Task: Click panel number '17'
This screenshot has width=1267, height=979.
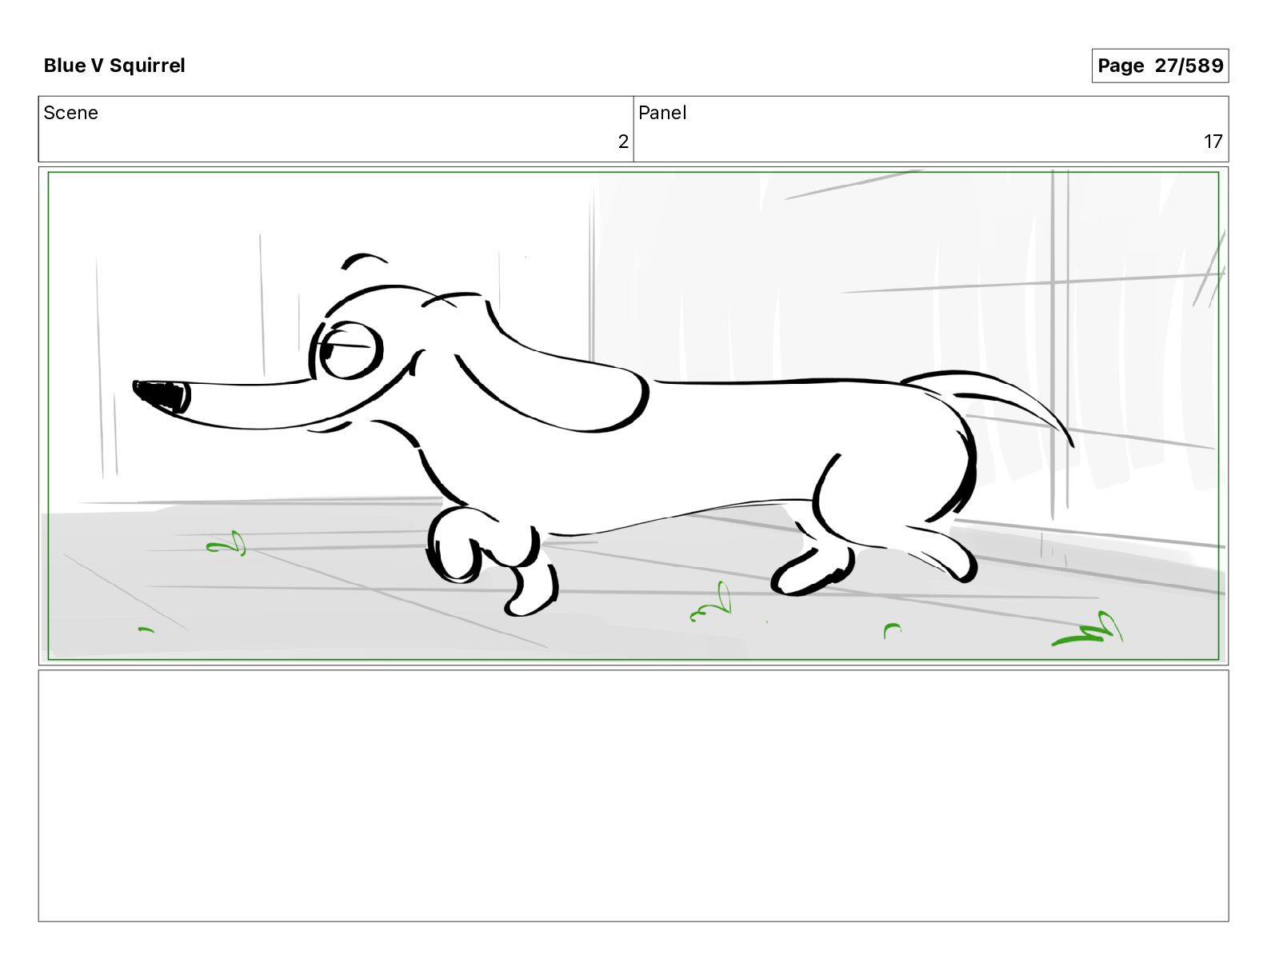Action: (x=1213, y=142)
